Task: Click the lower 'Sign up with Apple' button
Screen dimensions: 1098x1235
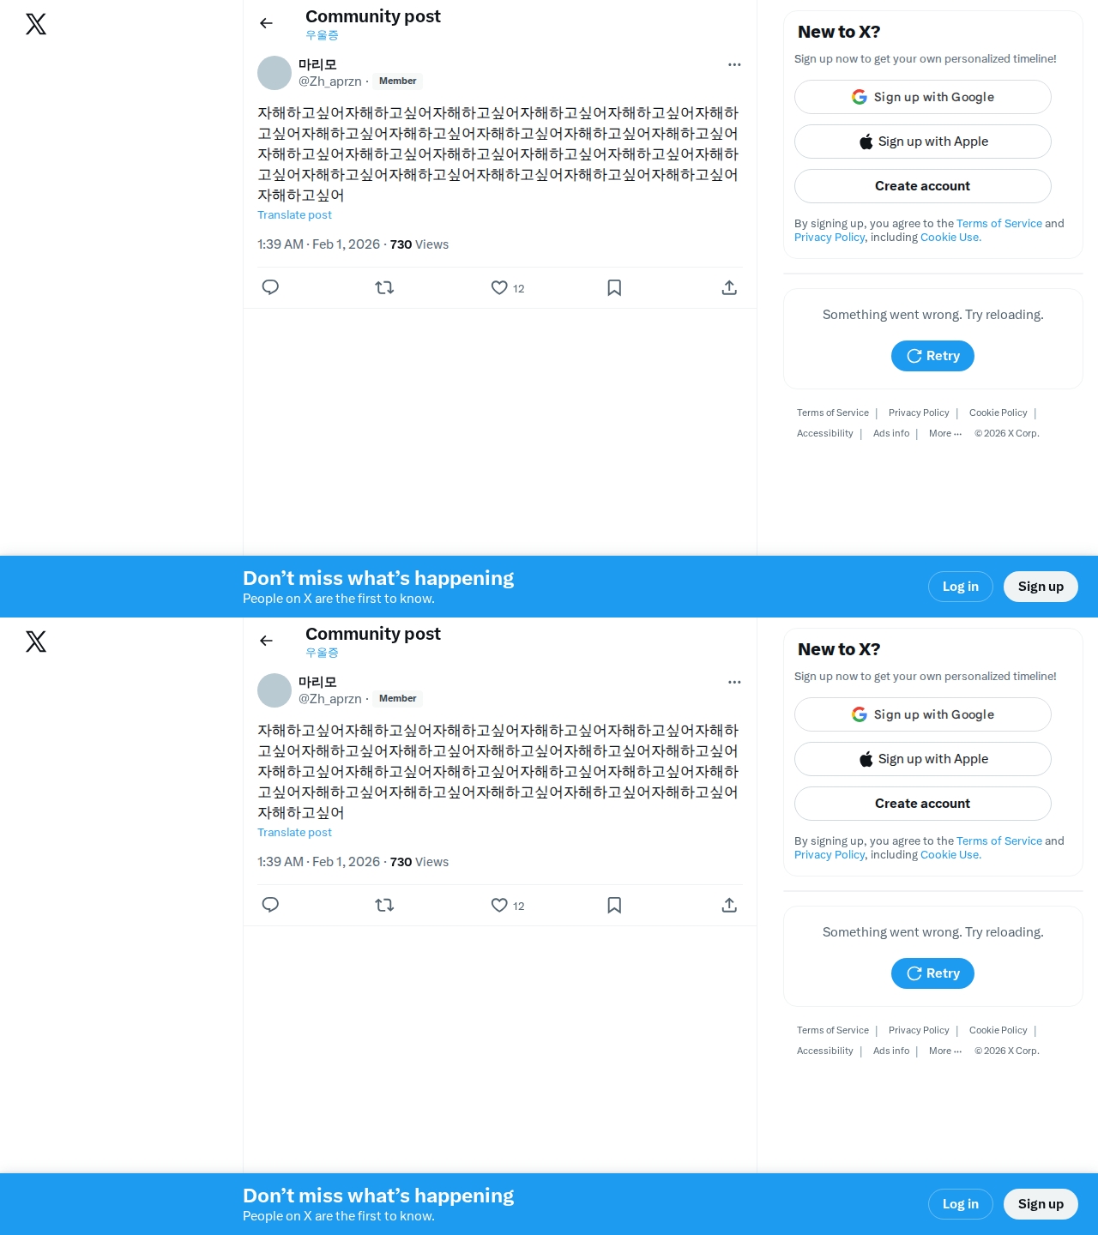Action: [x=923, y=759]
